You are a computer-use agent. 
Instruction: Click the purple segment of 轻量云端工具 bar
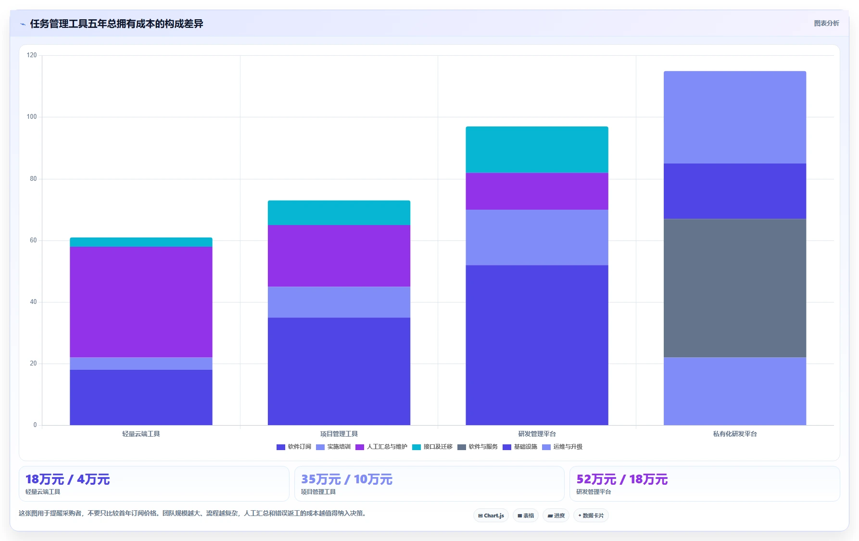[x=141, y=302]
